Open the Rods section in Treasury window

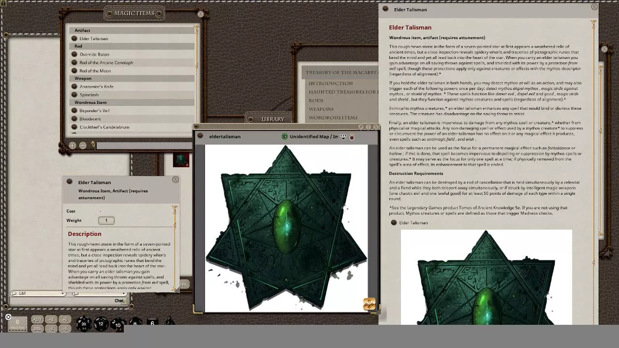pos(316,101)
